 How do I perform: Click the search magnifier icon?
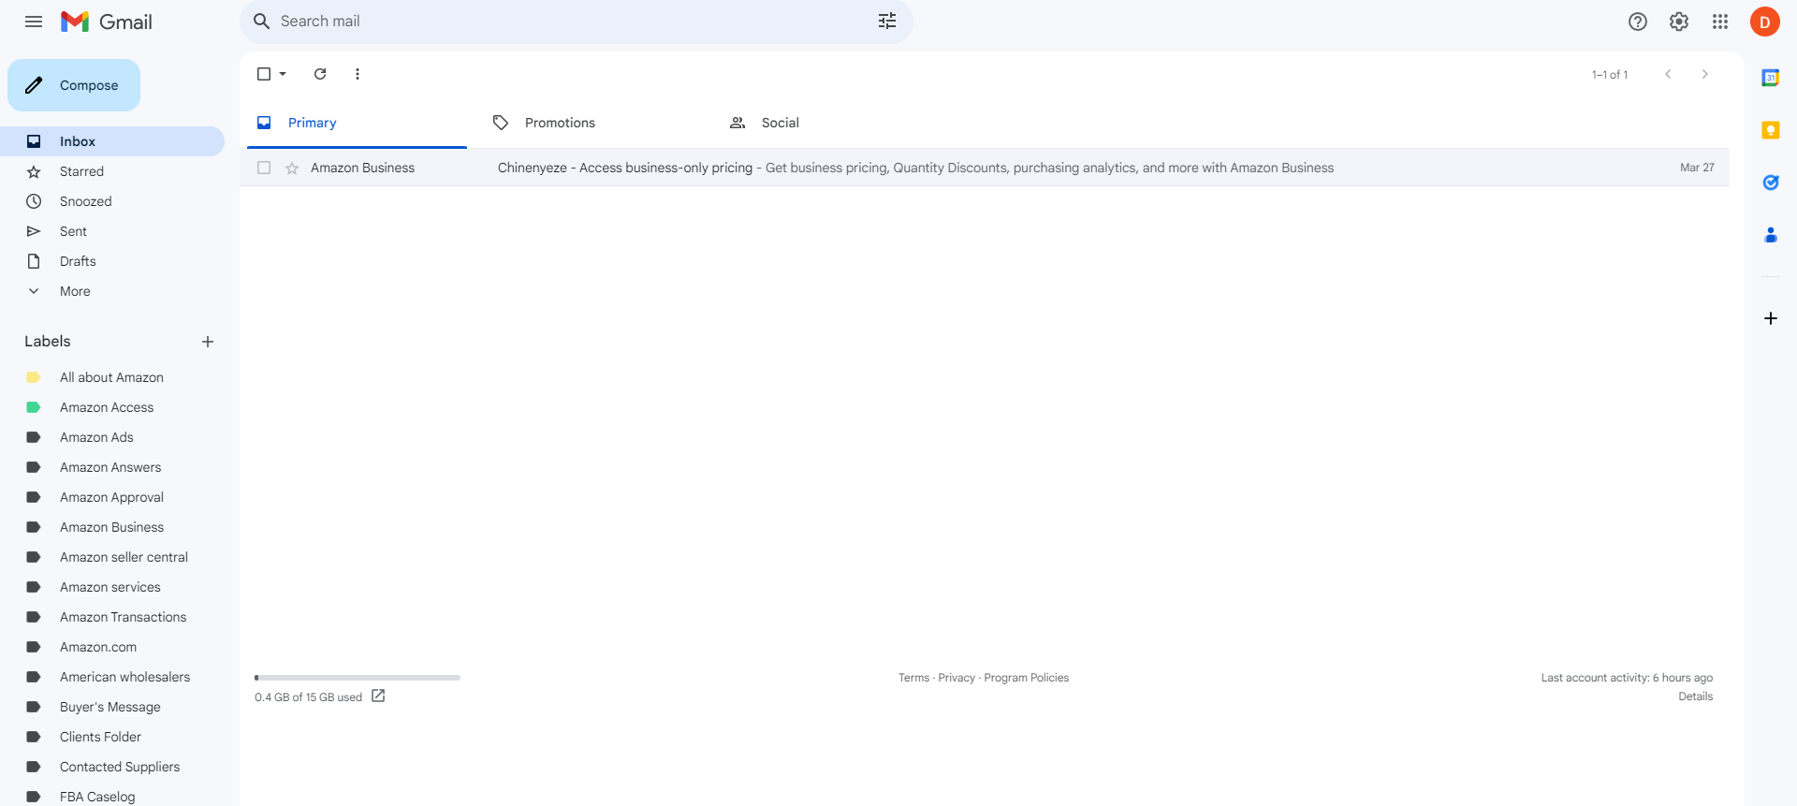coord(262,22)
